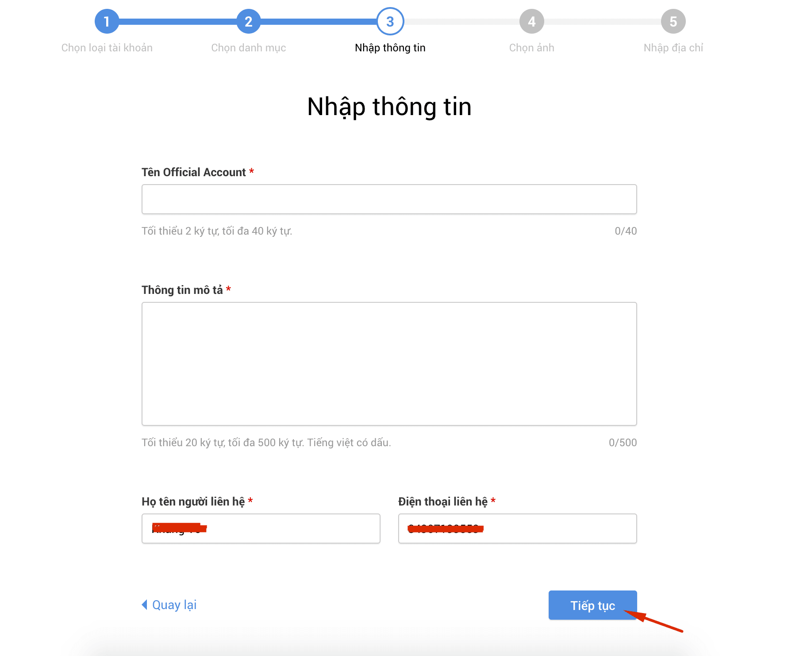
Task: Focus the Thông tin mô tả text area
Action: tap(389, 364)
